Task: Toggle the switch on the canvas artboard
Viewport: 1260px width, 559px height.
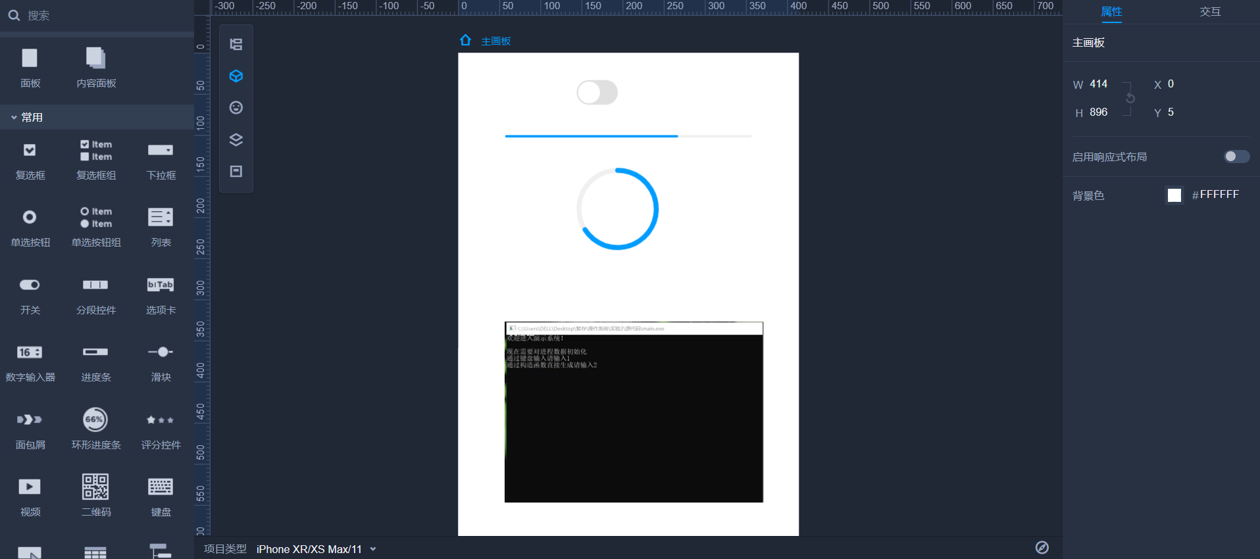Action: [597, 93]
